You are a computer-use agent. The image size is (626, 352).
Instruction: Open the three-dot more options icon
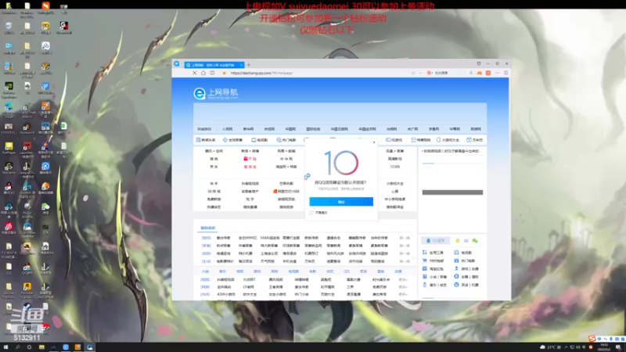click(497, 73)
